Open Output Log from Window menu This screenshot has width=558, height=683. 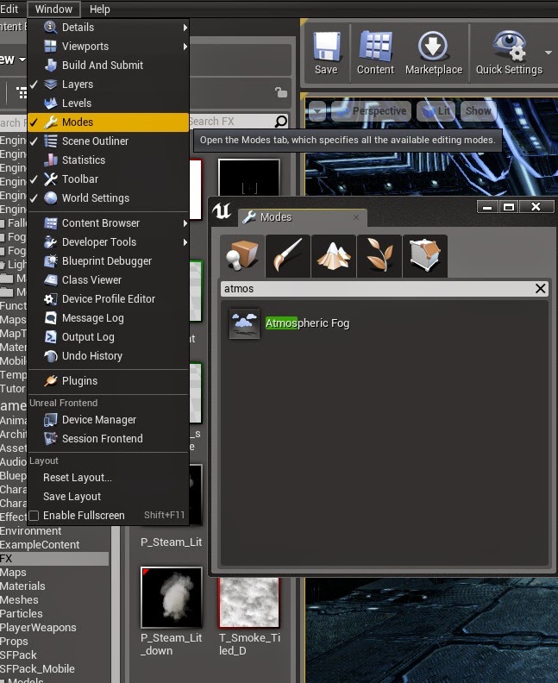point(108,337)
